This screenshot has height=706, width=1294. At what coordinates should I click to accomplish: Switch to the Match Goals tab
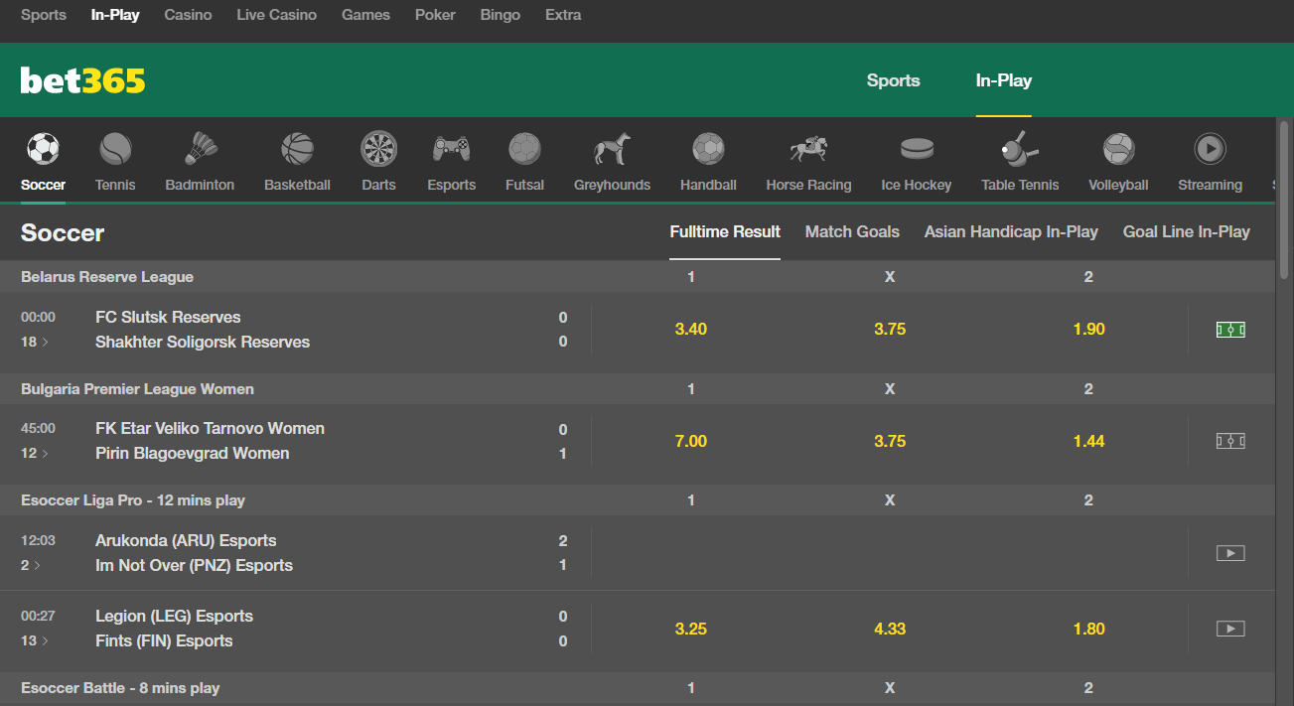[x=852, y=232]
